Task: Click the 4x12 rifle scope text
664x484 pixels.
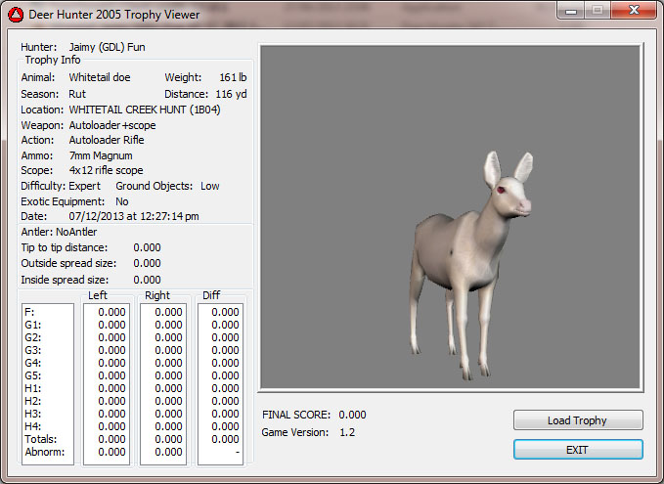Action: (x=108, y=171)
